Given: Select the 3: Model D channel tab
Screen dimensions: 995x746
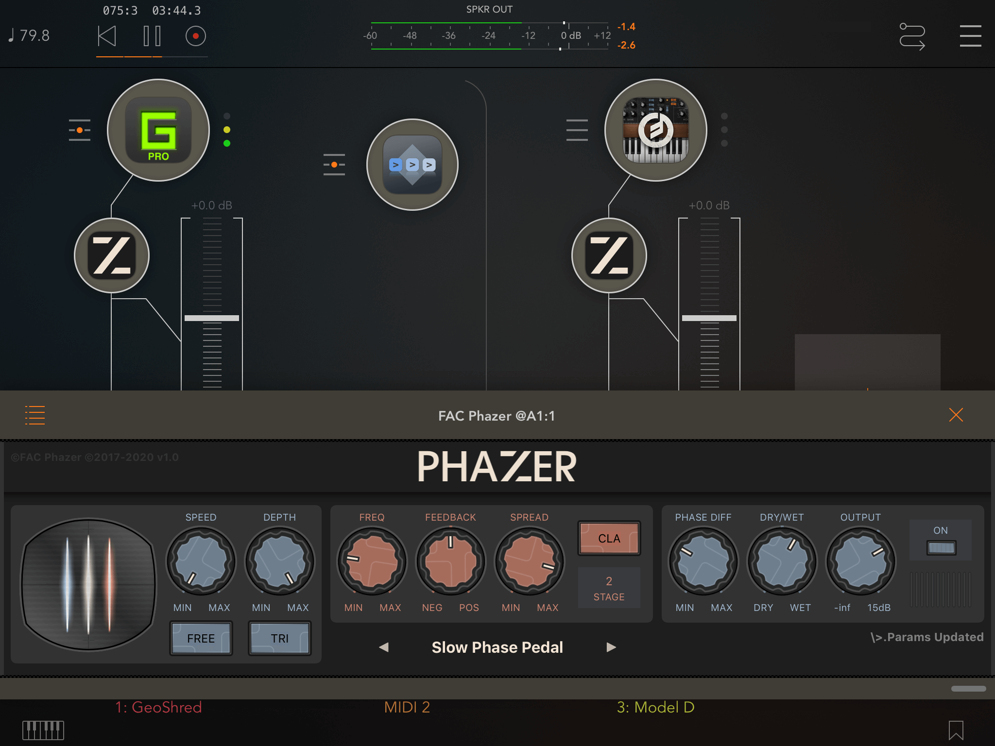Looking at the screenshot, I should point(656,707).
